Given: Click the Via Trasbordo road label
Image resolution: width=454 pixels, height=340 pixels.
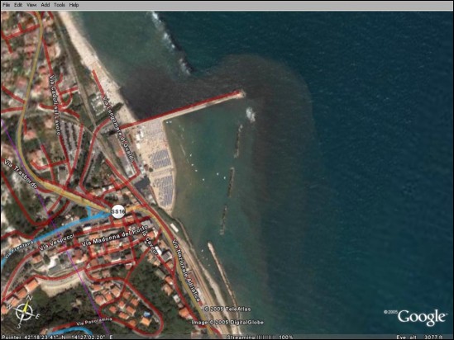Looking at the screenshot, I should 21,175.
